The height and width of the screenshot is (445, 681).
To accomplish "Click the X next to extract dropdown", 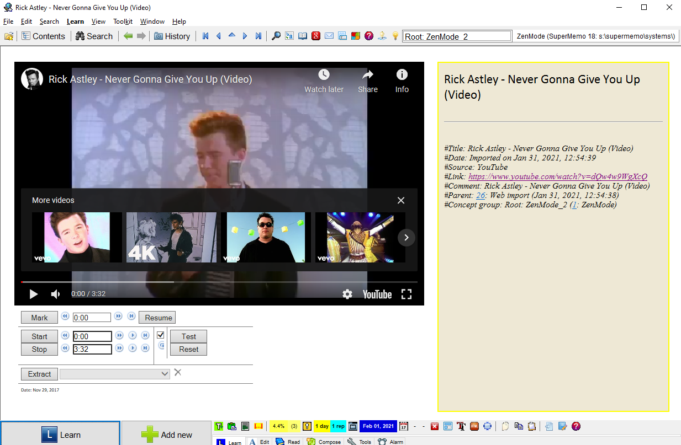I will pos(178,372).
